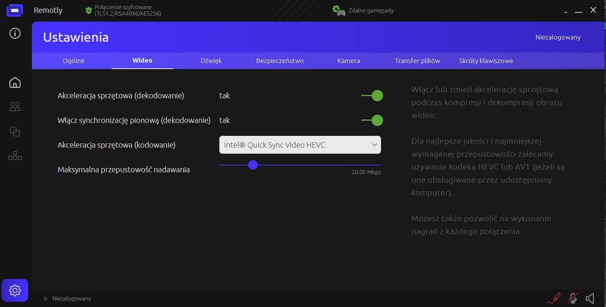The image size is (606, 307).
Task: Click the Maksymalna przepustowość nadawania label
Action: point(124,170)
